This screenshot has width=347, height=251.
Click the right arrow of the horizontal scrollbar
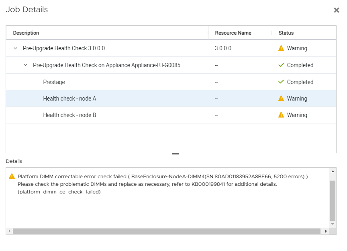click(326, 231)
